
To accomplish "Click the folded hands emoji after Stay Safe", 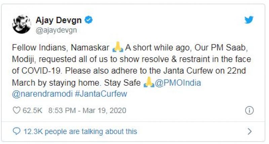I will click(x=149, y=83).
